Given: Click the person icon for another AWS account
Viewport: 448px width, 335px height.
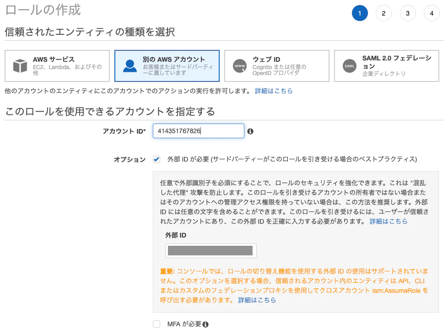Looking at the screenshot, I should pos(130,66).
